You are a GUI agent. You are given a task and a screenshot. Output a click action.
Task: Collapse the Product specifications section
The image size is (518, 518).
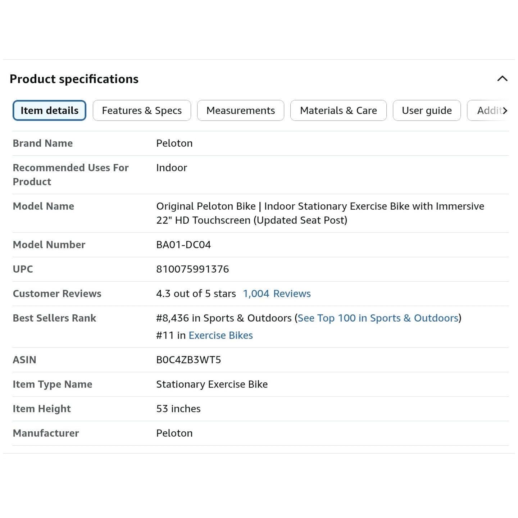[x=502, y=79]
